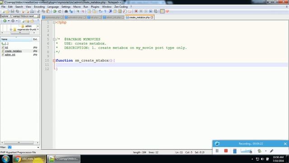Sort file list by Ext. column

pyautogui.click(x=36, y=39)
